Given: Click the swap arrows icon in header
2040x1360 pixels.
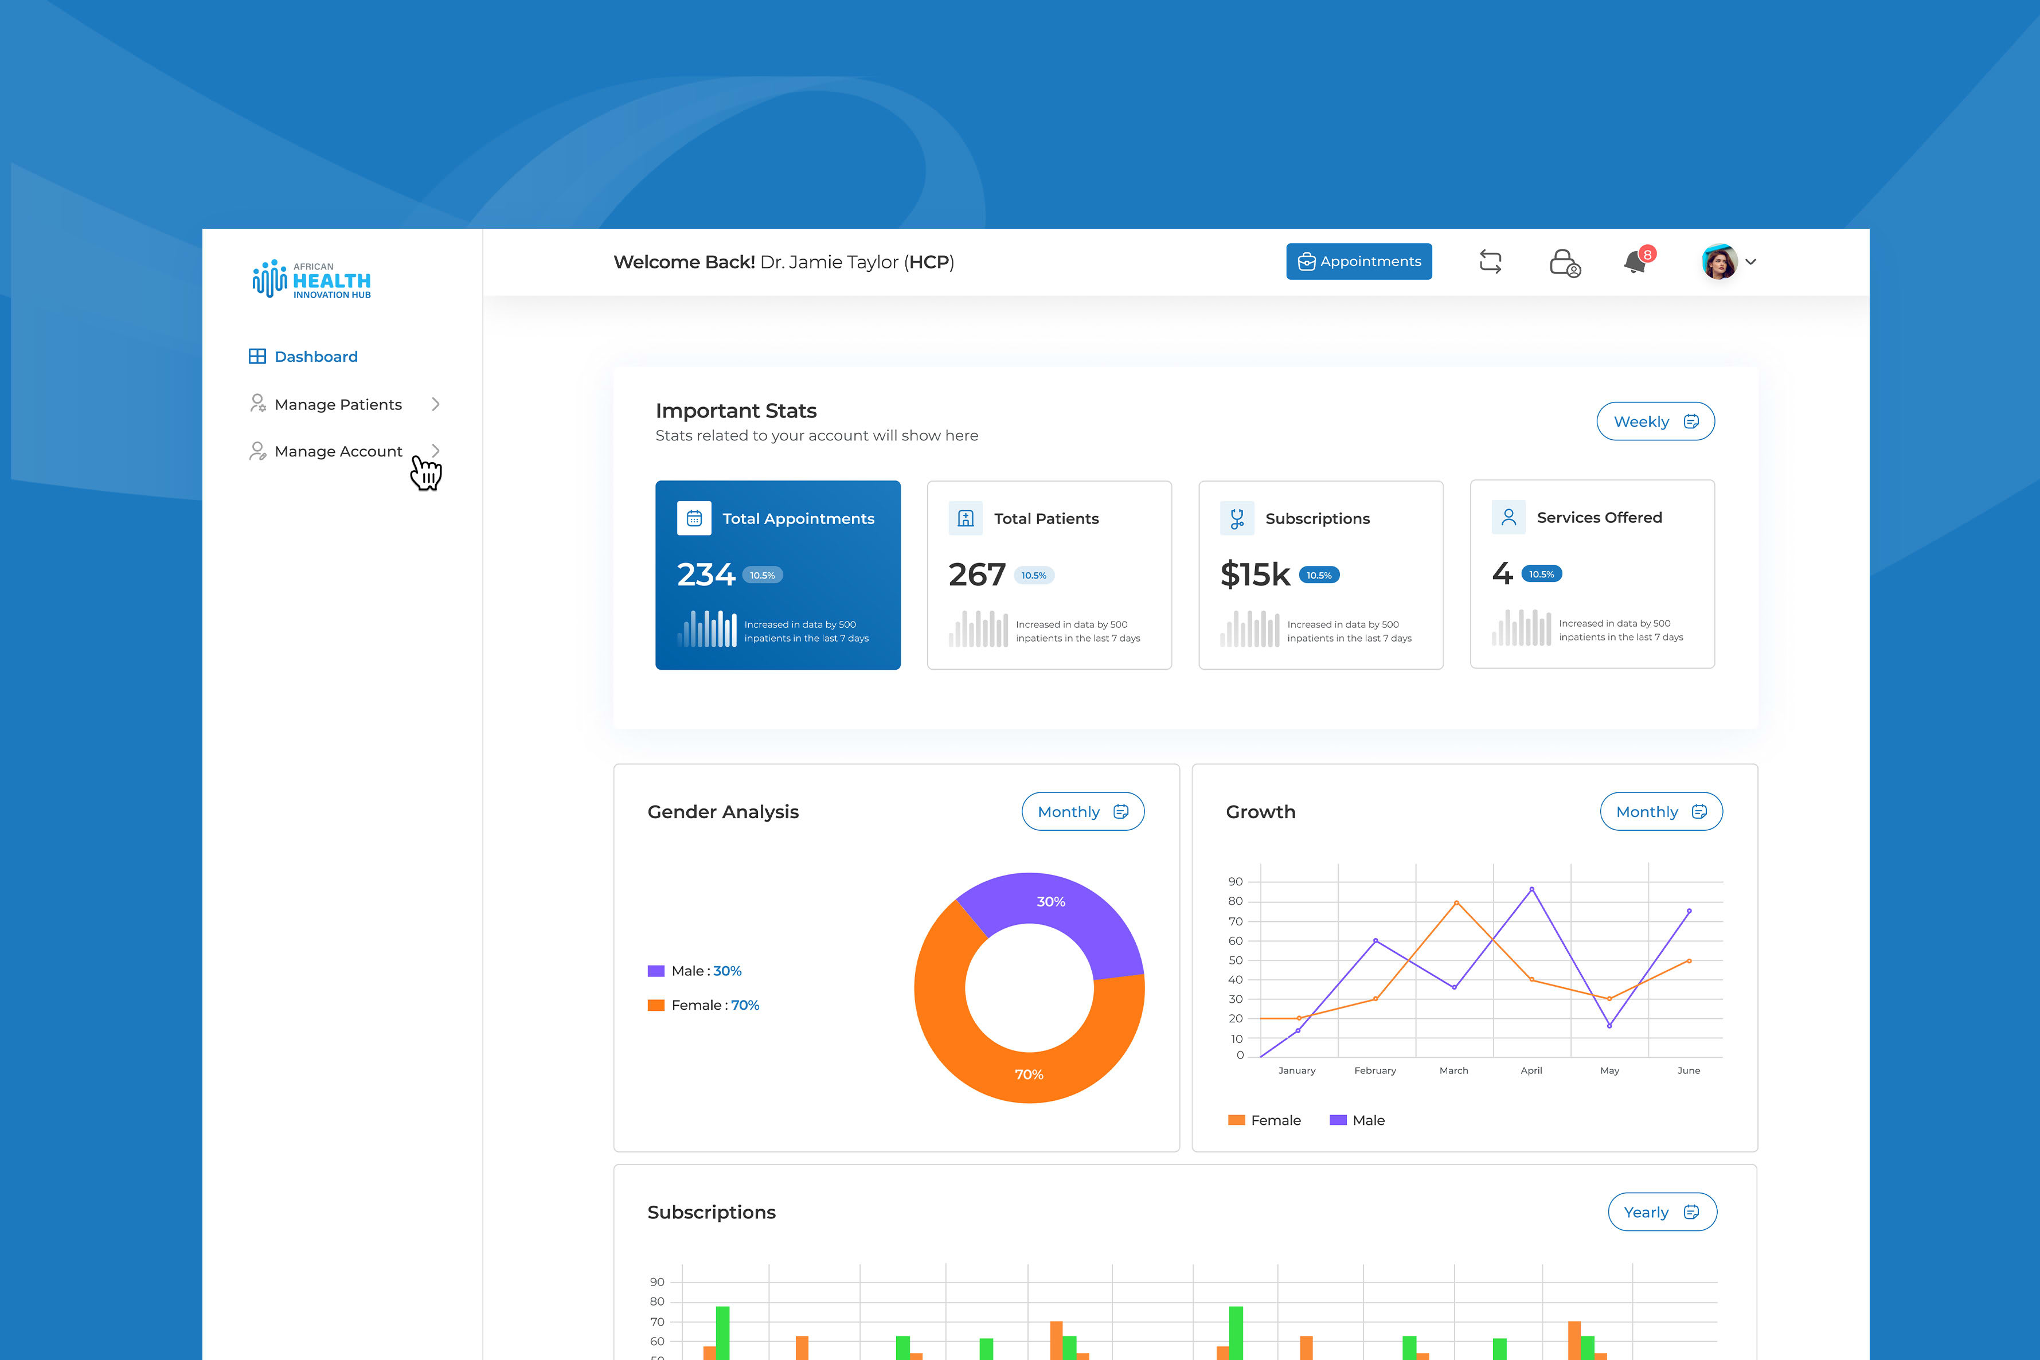Looking at the screenshot, I should point(1490,261).
